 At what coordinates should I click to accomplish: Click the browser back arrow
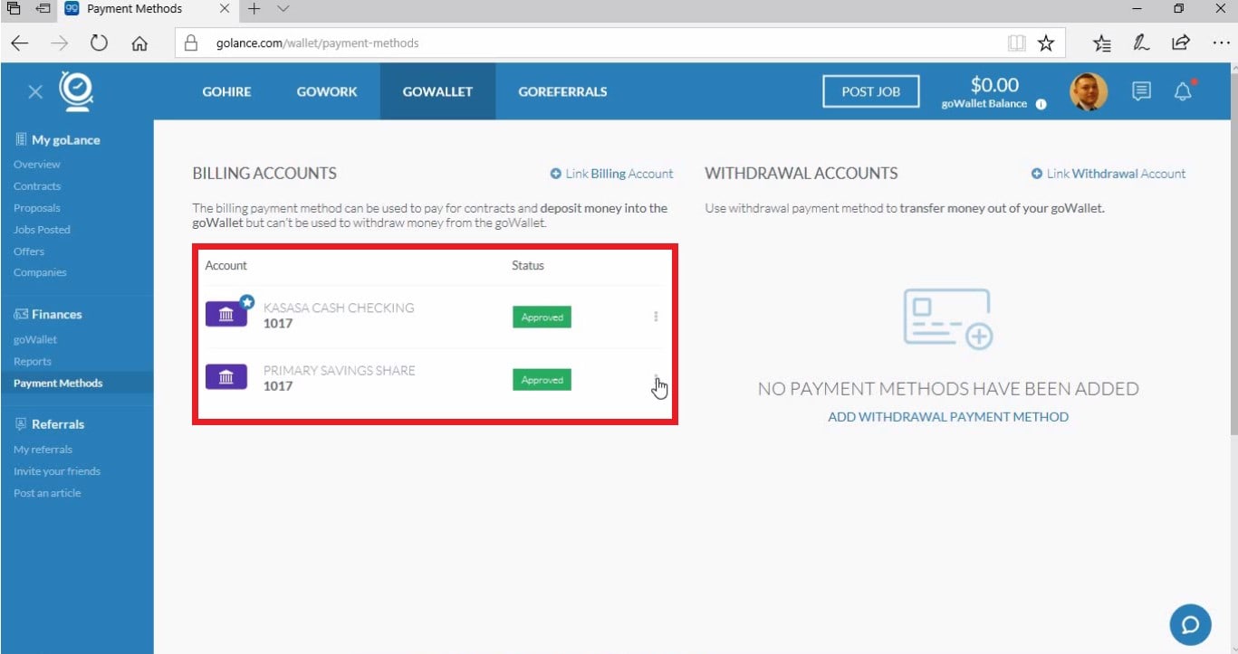tap(20, 43)
